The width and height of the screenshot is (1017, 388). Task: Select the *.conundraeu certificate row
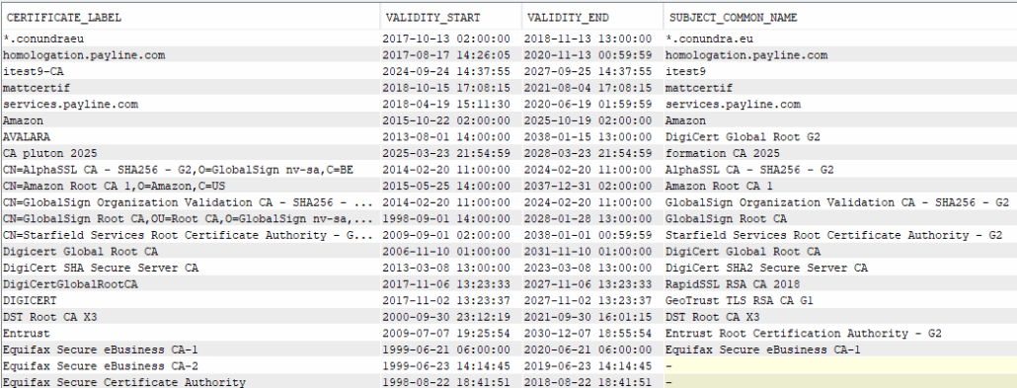tap(508, 39)
